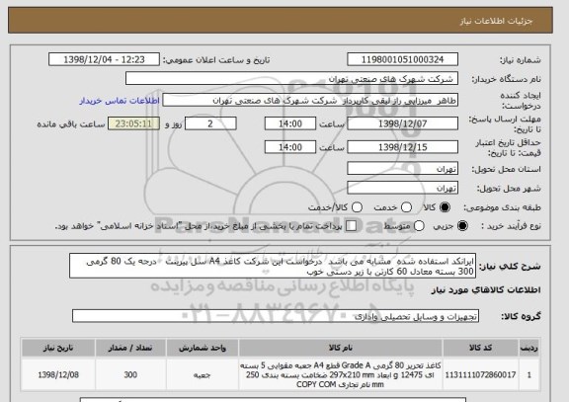Click the announcement date field 1398/12/04 - 12:23

(104, 59)
